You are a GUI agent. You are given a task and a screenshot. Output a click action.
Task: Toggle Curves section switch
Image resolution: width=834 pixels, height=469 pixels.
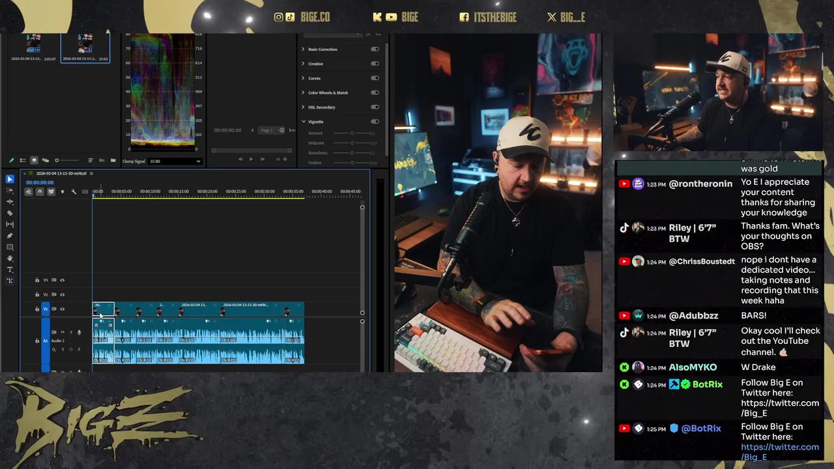[375, 78]
